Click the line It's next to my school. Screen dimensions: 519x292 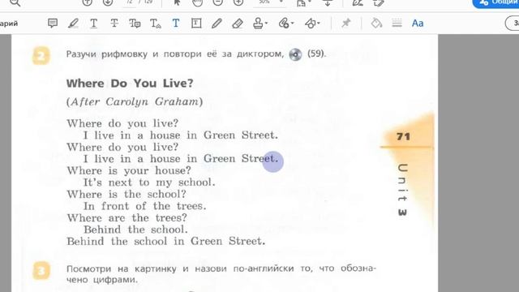click(149, 182)
